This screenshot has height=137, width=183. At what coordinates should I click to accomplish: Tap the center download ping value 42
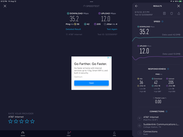87,24
